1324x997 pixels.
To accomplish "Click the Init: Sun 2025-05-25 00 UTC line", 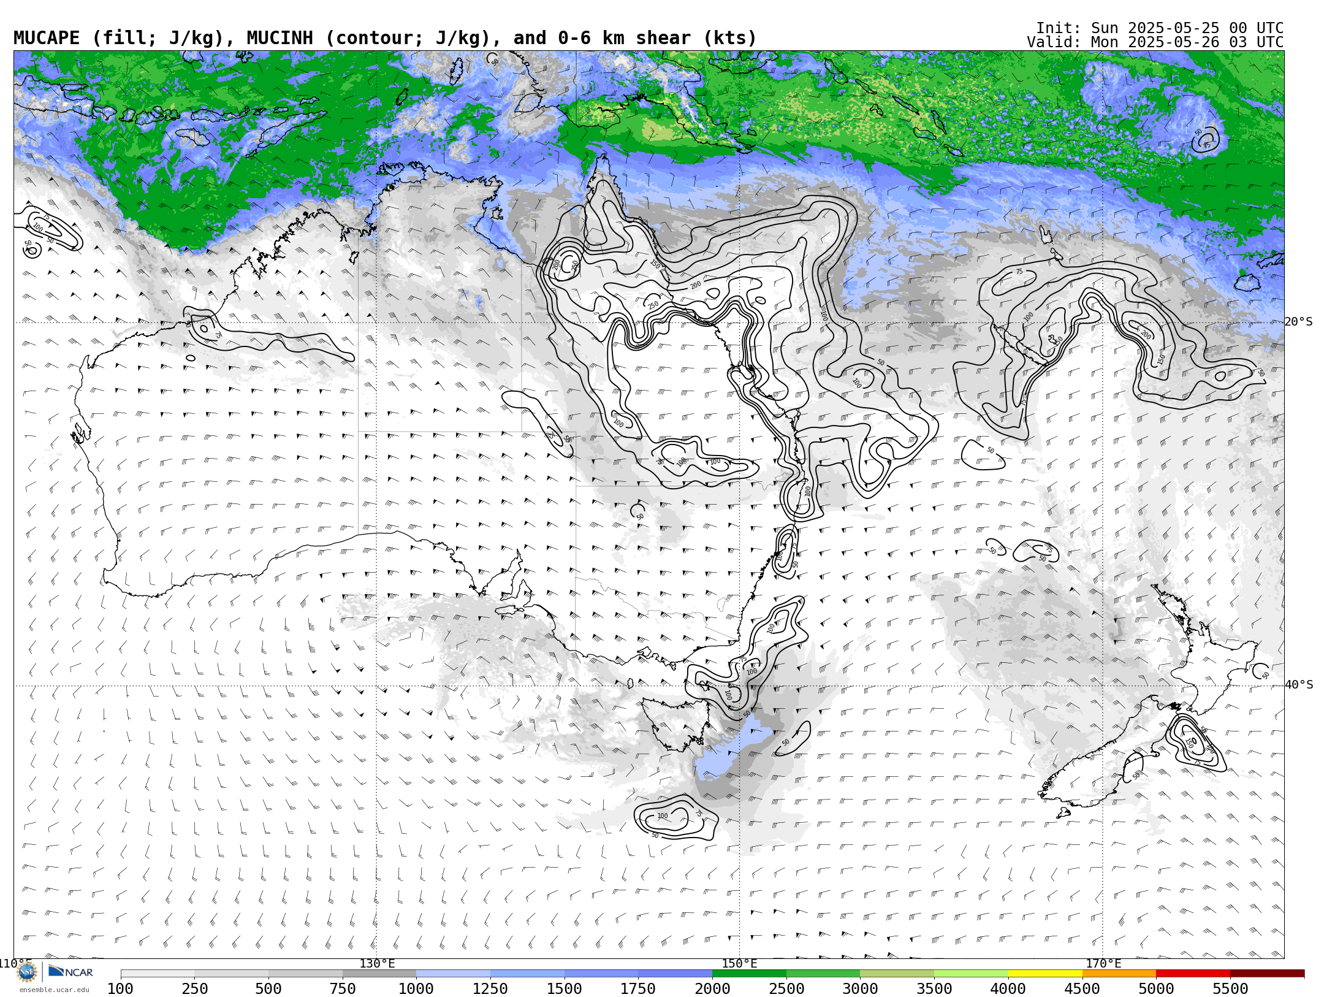I will click(1160, 28).
